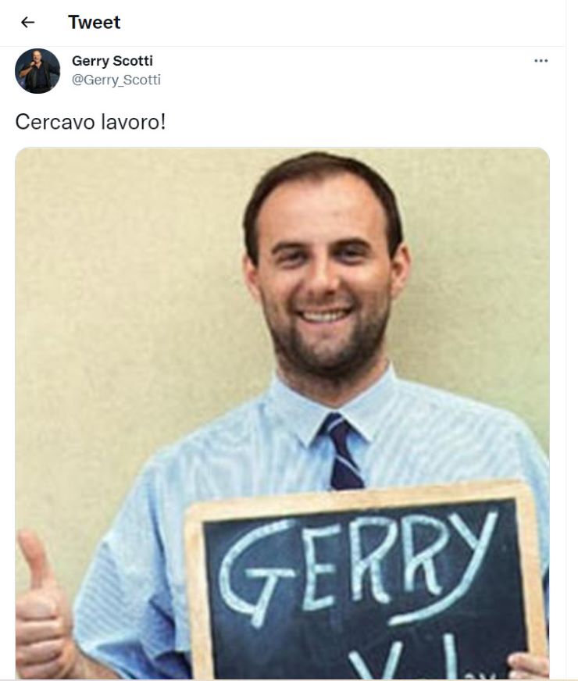Open the three-dot more options menu
The width and height of the screenshot is (578, 681).
click(541, 61)
